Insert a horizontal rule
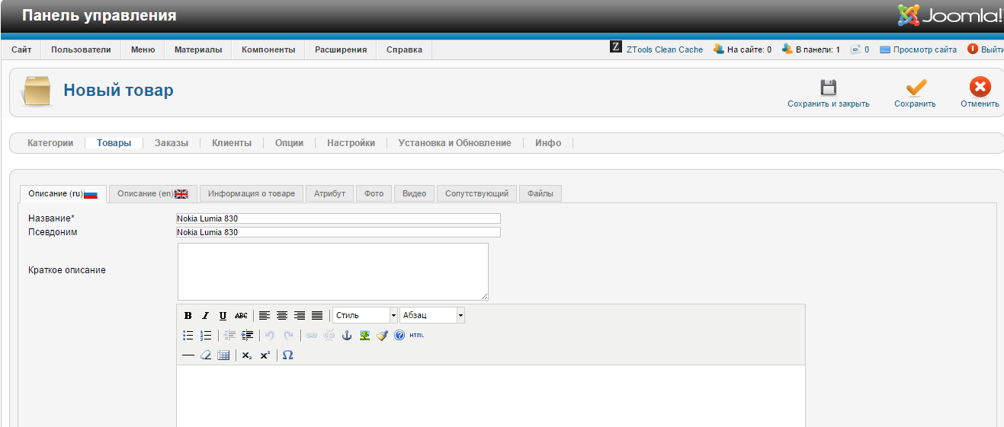This screenshot has height=427, width=1004. [188, 355]
